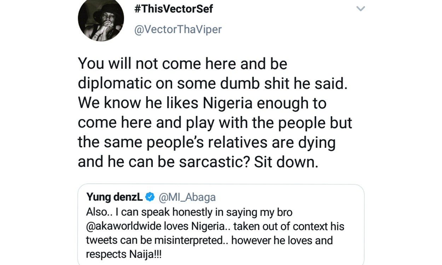442x265 pixels.
Task: Click the word "Nigeria" in the main tweet
Action: (x=227, y=103)
